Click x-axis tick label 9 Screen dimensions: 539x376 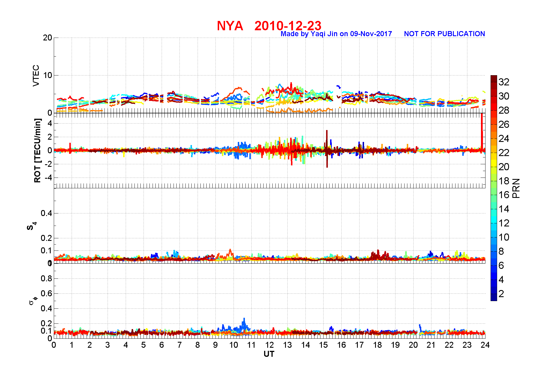coord(215,345)
